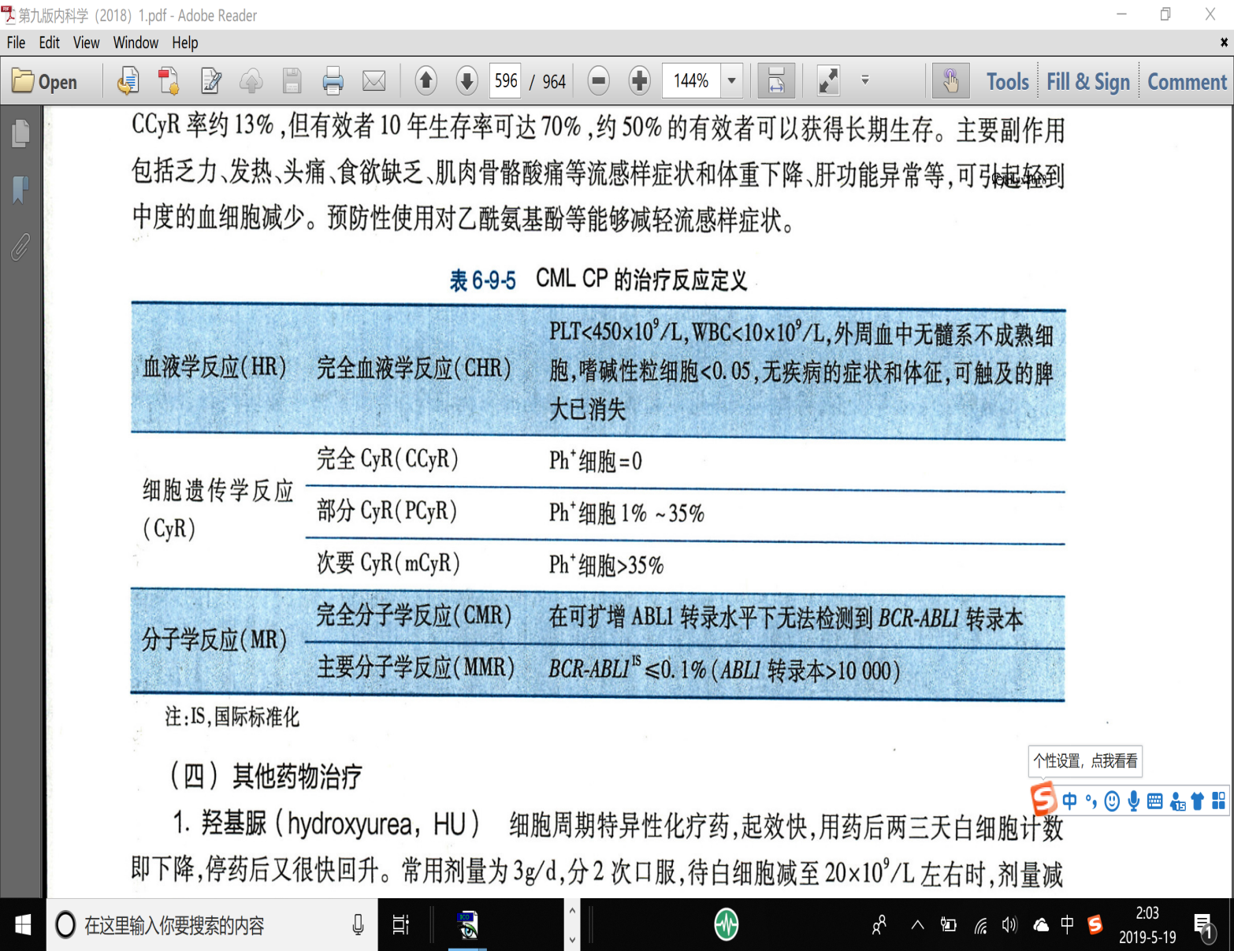Open the Comment pane
Screen dimensions: 1234x951
point(1187,82)
